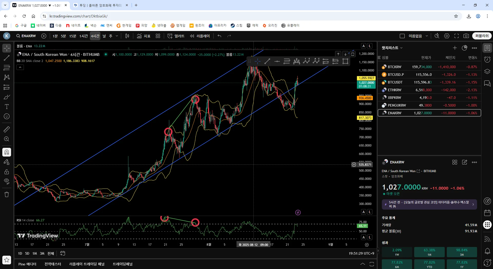This screenshot has height=269, width=493.
Task: Collapse the indicator legend under BB label
Action: (x=20, y=67)
